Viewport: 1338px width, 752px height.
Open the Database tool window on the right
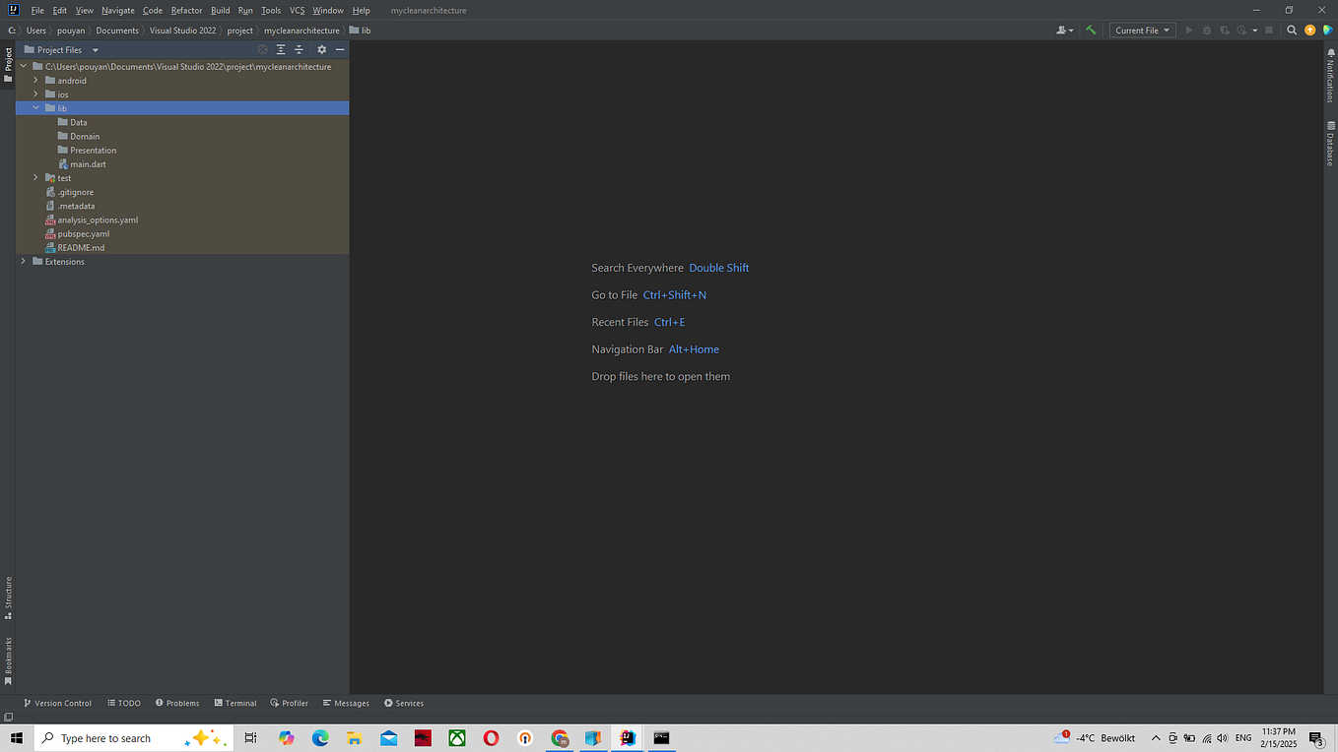click(1331, 143)
